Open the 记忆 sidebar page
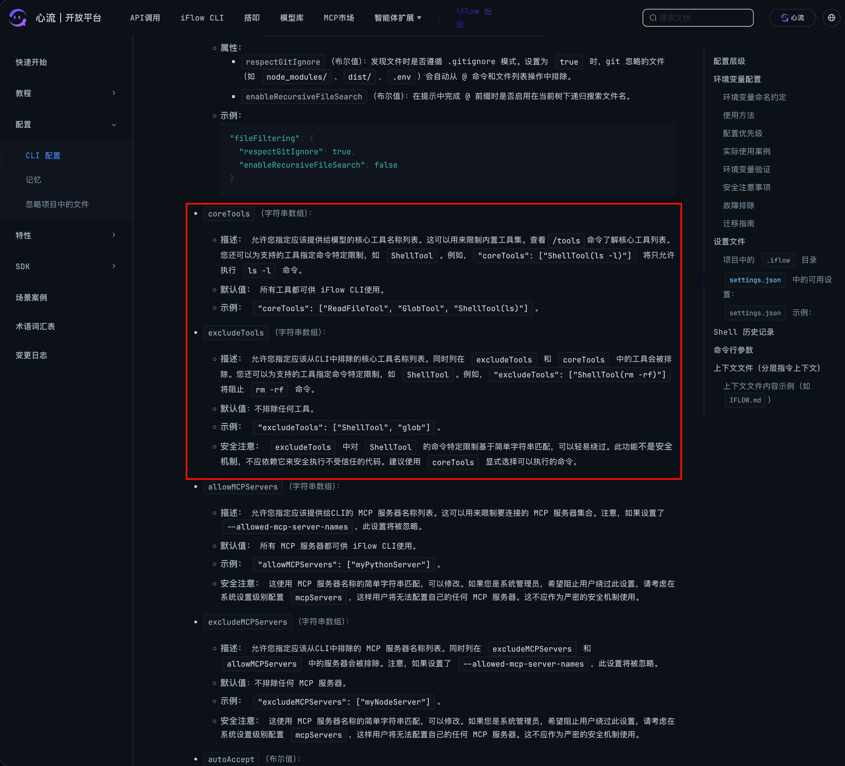845x766 pixels. coord(33,180)
